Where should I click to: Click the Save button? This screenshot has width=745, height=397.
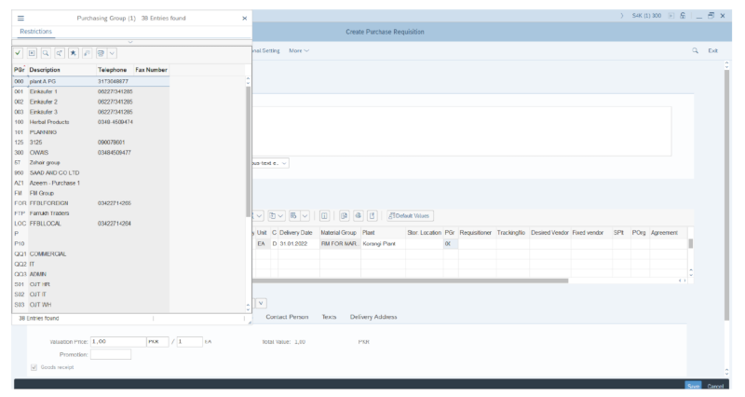tap(693, 386)
